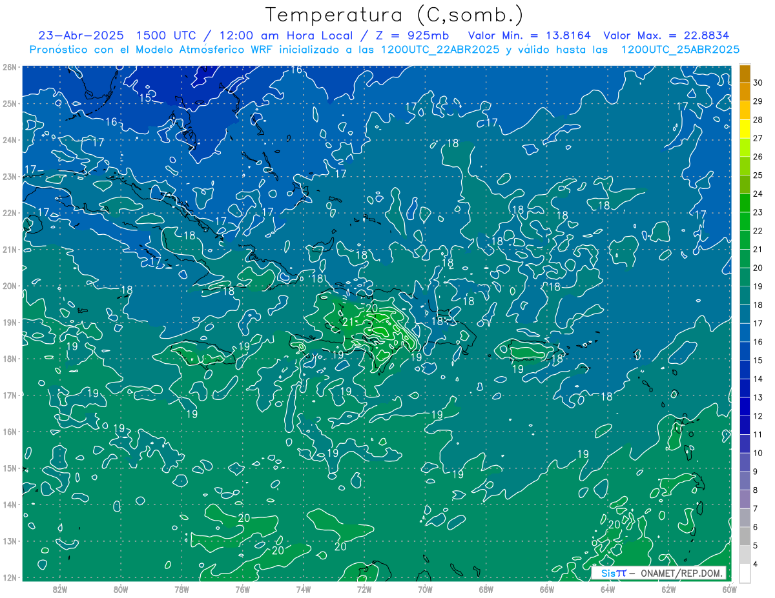Click the "18N" latitude axis label
775x598 pixels.
9,359
